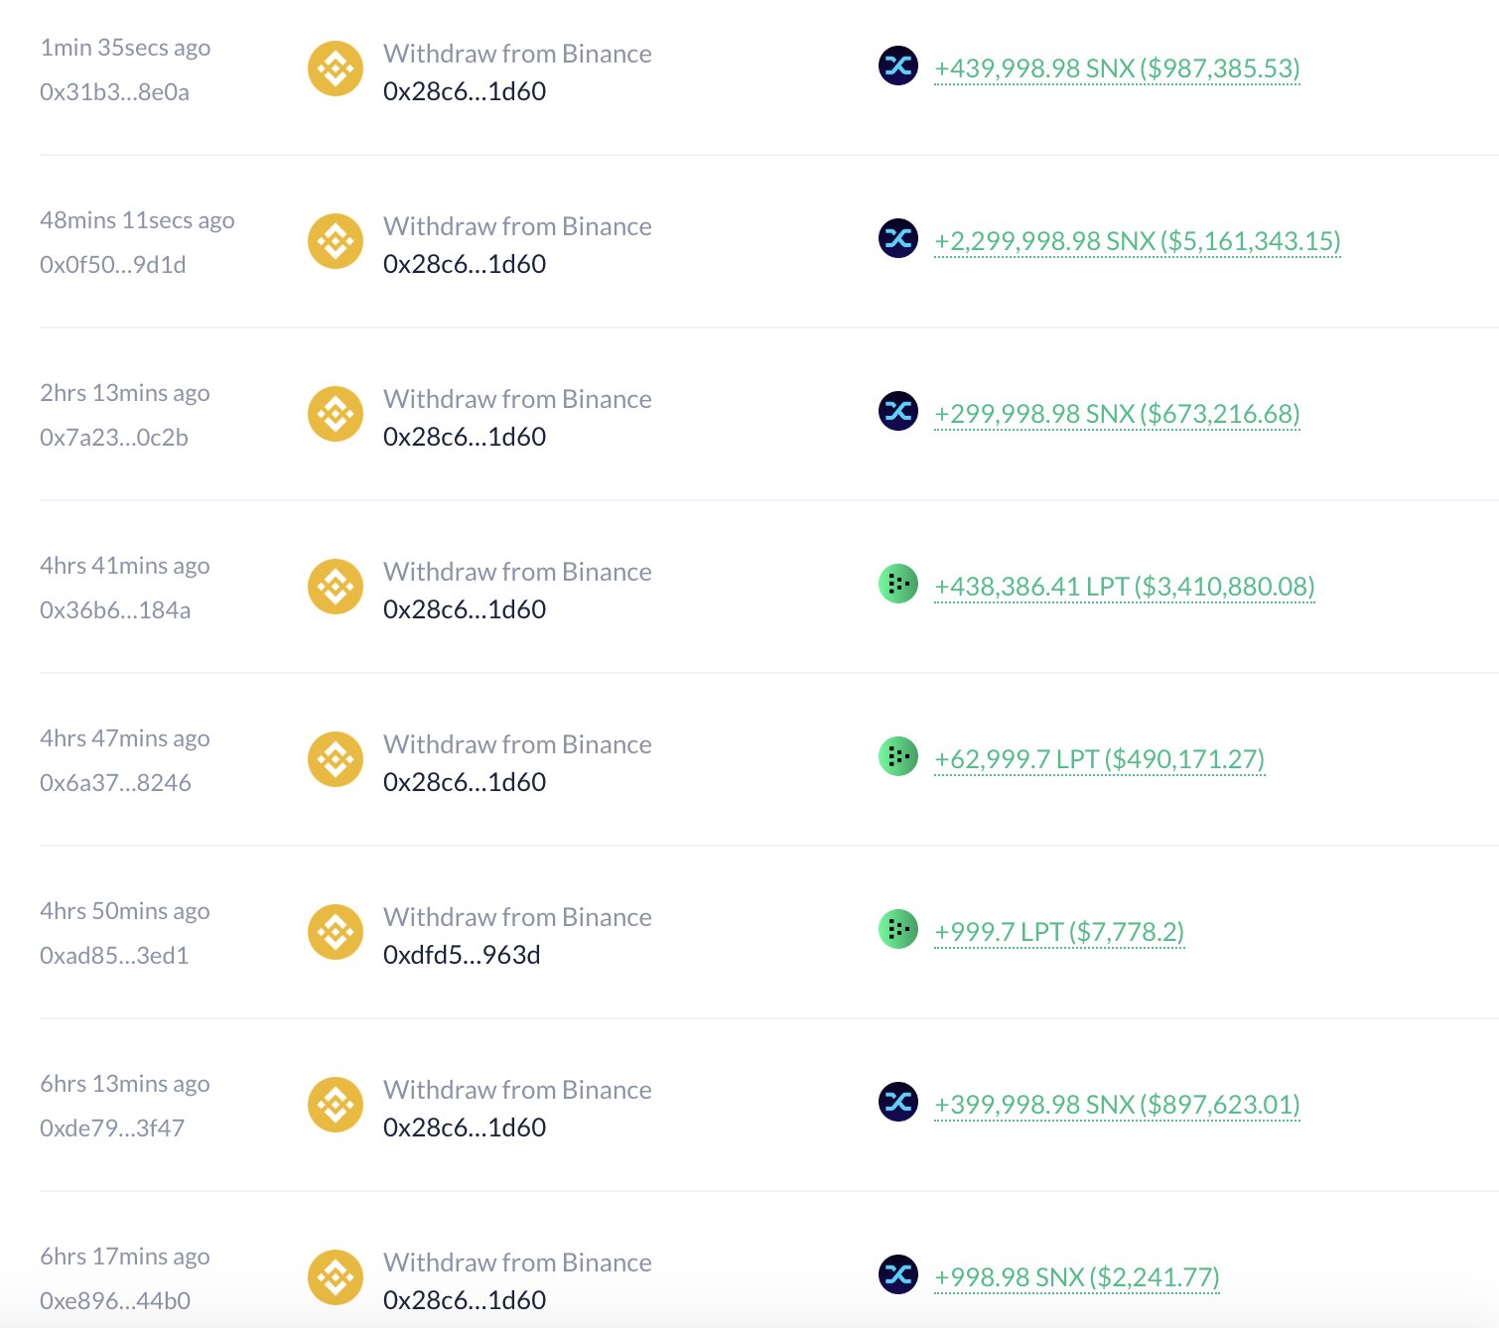The height and width of the screenshot is (1328, 1499).
Task: Open transaction hash 0xe896...44b0
Action: coord(115,1301)
